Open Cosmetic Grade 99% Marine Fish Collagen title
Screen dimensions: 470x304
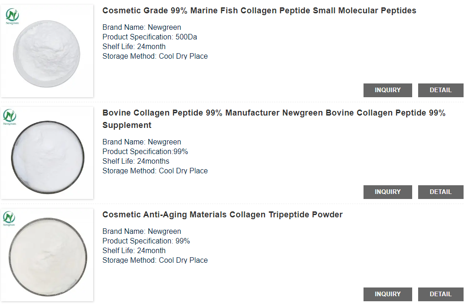259,11
